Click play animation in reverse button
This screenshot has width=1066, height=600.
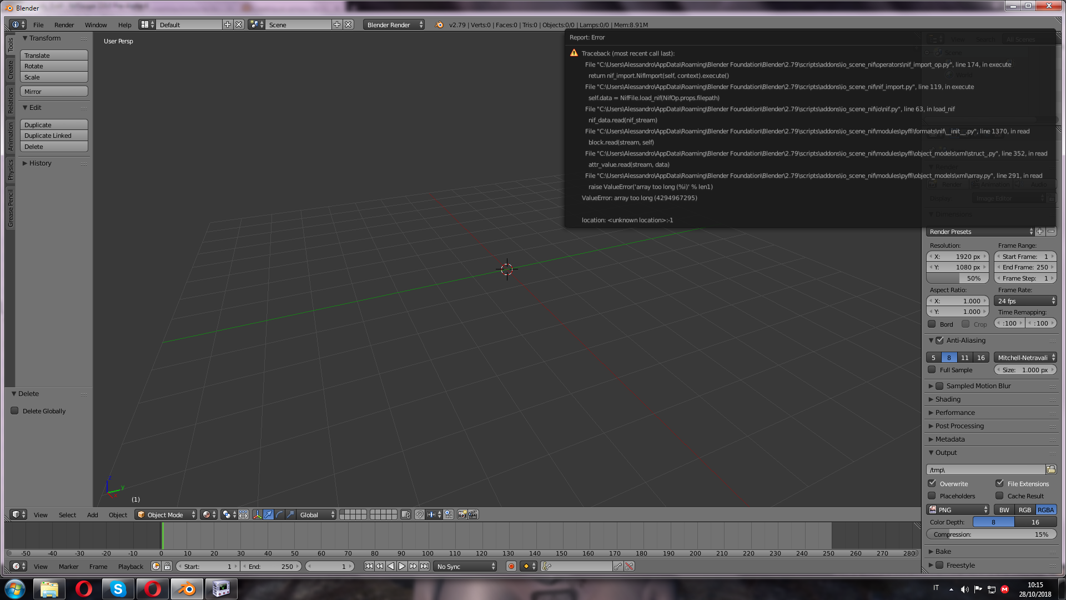pyautogui.click(x=391, y=566)
